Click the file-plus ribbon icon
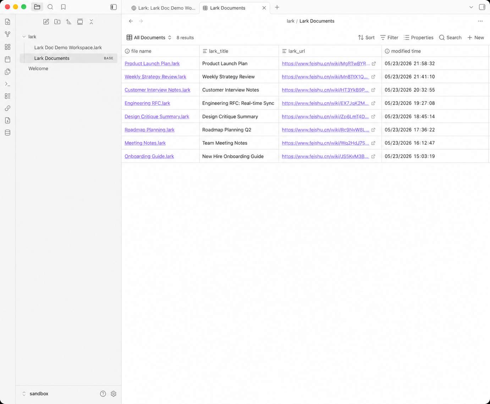490x404 pixels. (x=7, y=121)
